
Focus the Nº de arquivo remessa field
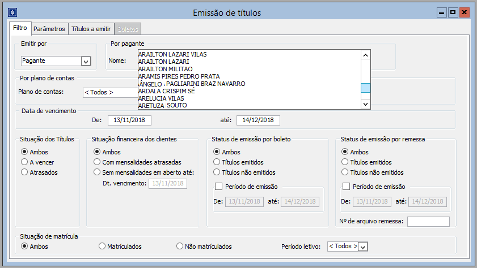coord(428,221)
